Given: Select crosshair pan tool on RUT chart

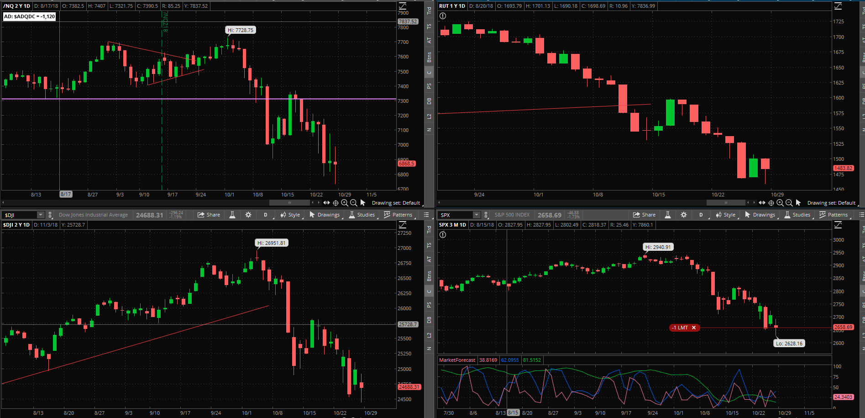Looking at the screenshot, I should (x=771, y=203).
